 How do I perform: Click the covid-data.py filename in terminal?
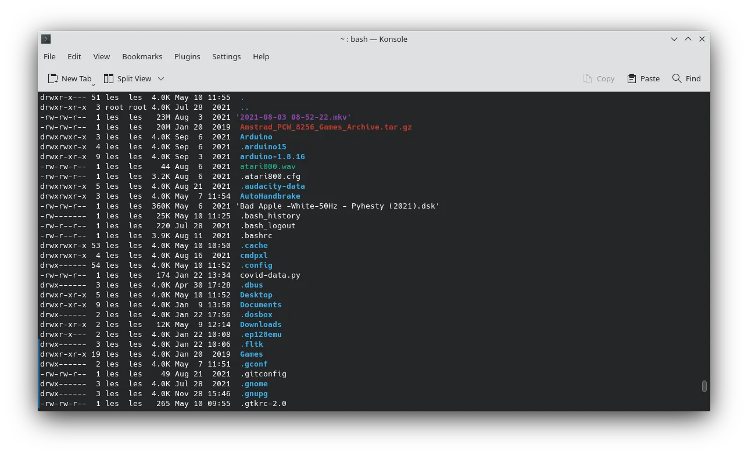pos(270,275)
